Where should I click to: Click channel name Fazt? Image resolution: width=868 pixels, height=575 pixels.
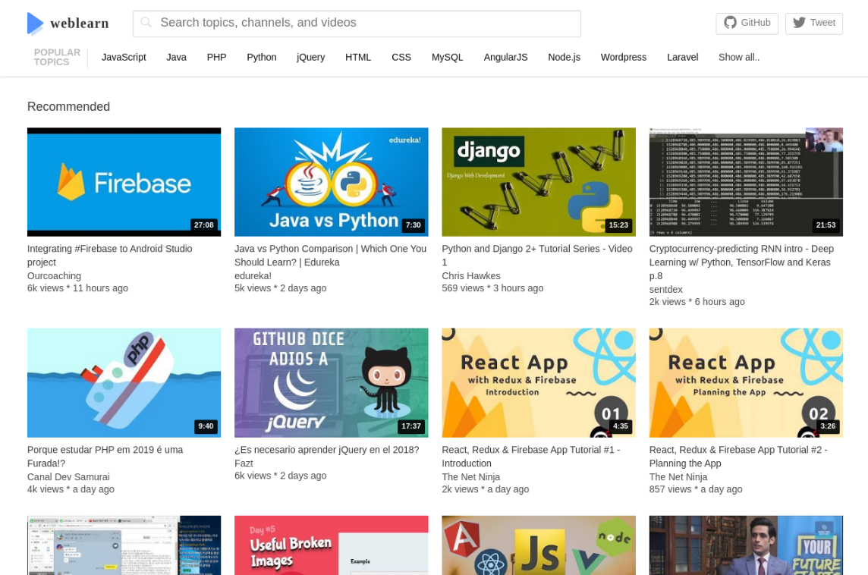coord(244,463)
